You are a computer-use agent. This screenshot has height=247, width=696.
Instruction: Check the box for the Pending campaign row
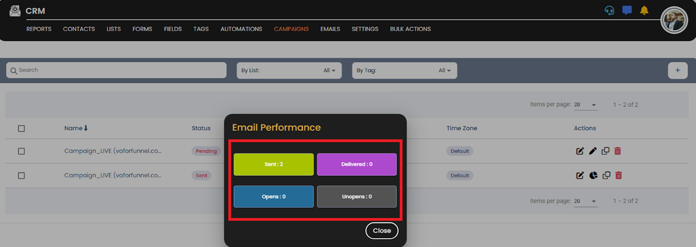[x=21, y=151]
